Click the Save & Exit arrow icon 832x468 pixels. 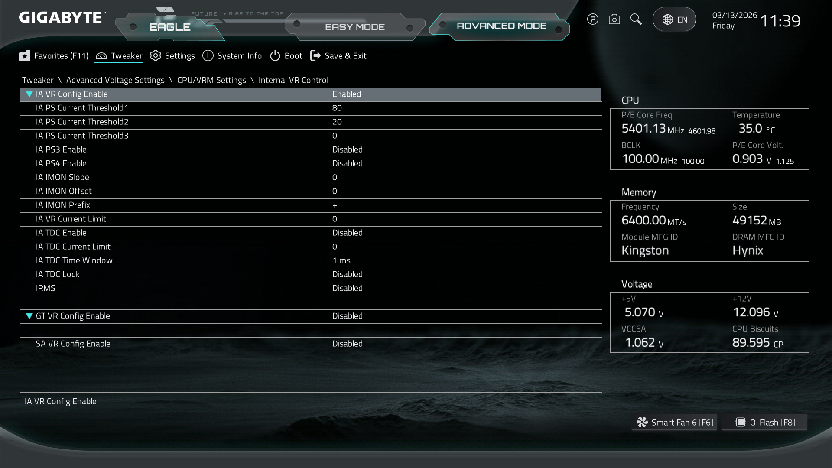pos(315,56)
